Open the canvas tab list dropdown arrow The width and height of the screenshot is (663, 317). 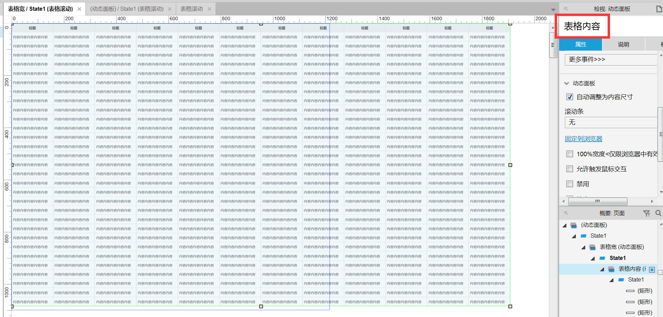[553, 9]
